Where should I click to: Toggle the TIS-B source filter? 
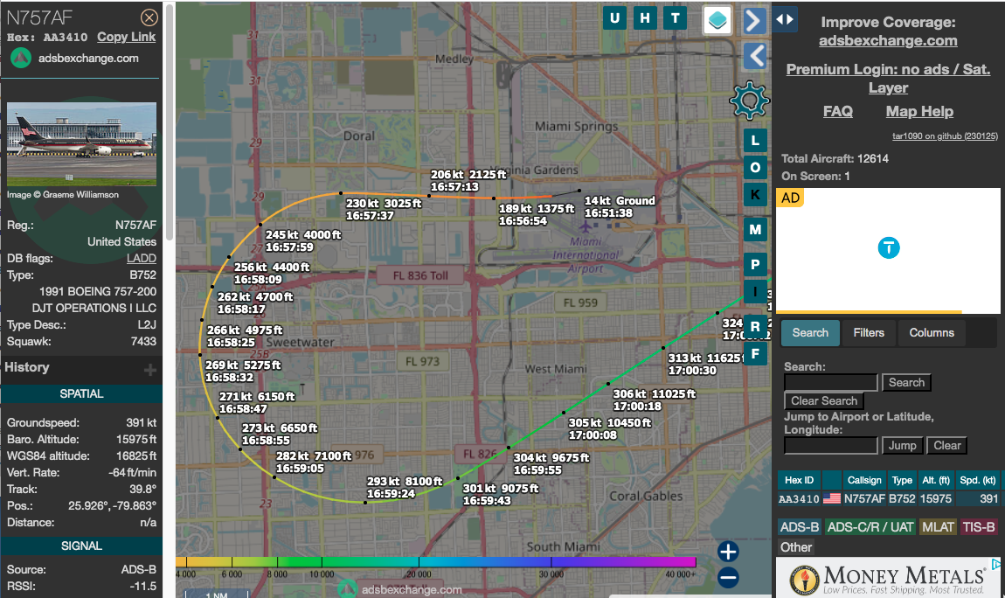(979, 527)
